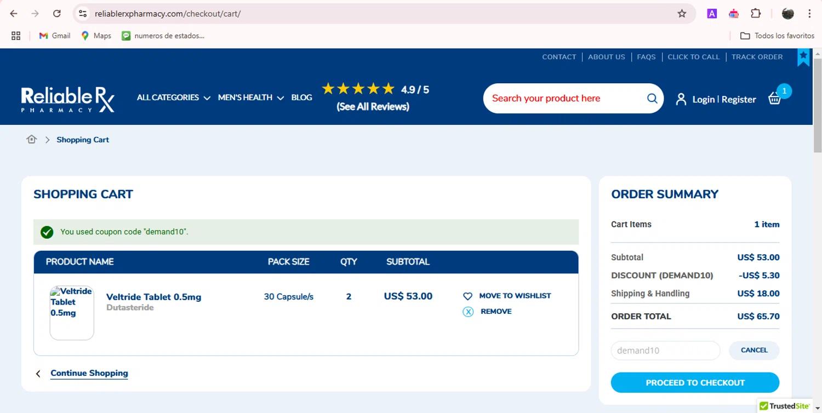The height and width of the screenshot is (413, 822).
Task: Cancel the applied coupon
Action: pyautogui.click(x=754, y=351)
